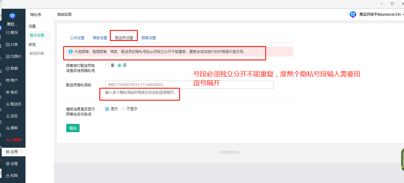Focus the 配送员隐私号段 input field
Image resolution: width=404 pixels, height=183 pixels.
click(189, 85)
